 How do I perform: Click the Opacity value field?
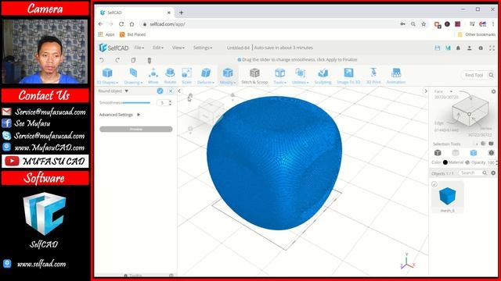click(492, 162)
